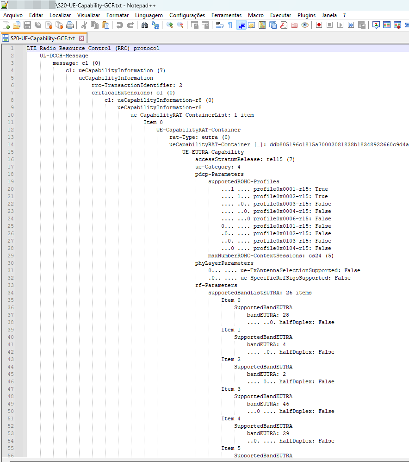The image size is (409, 462).
Task: Click the Copy toolbar icon
Action: (95, 25)
